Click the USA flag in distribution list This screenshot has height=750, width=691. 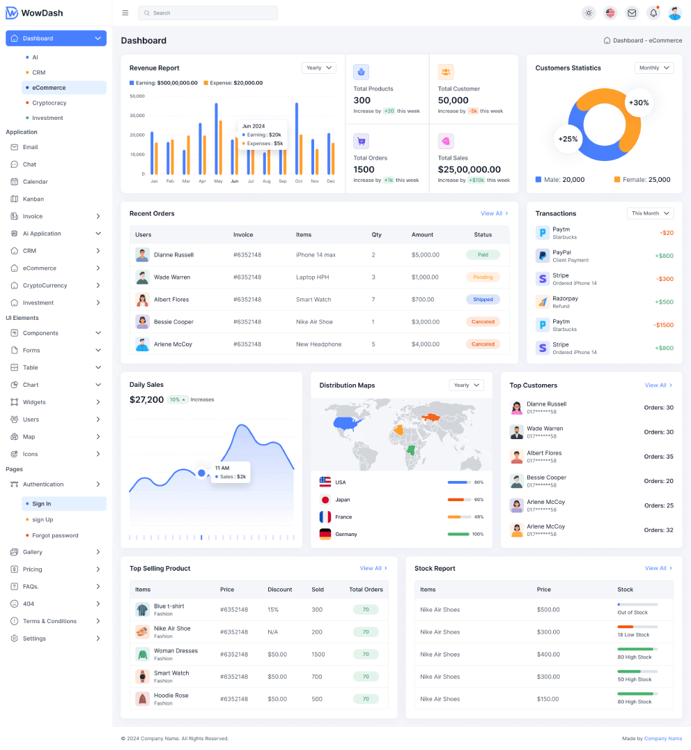(x=325, y=482)
